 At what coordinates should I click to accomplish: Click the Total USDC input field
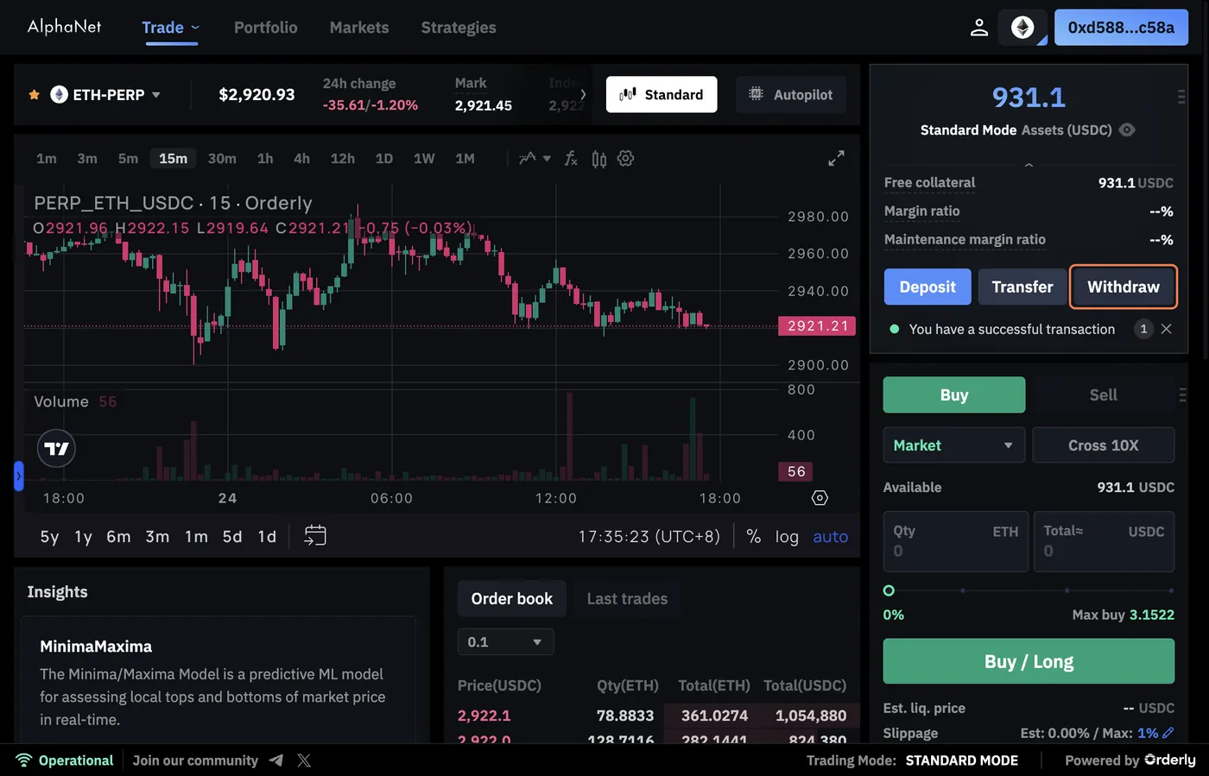coord(1105,542)
